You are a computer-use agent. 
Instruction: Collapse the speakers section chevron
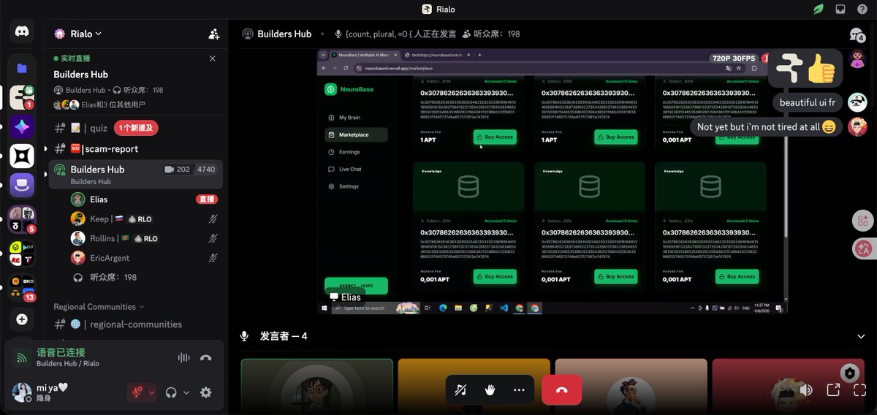[861, 336]
